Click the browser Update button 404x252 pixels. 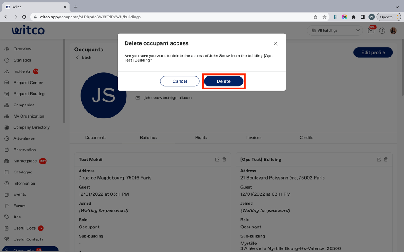click(388, 17)
